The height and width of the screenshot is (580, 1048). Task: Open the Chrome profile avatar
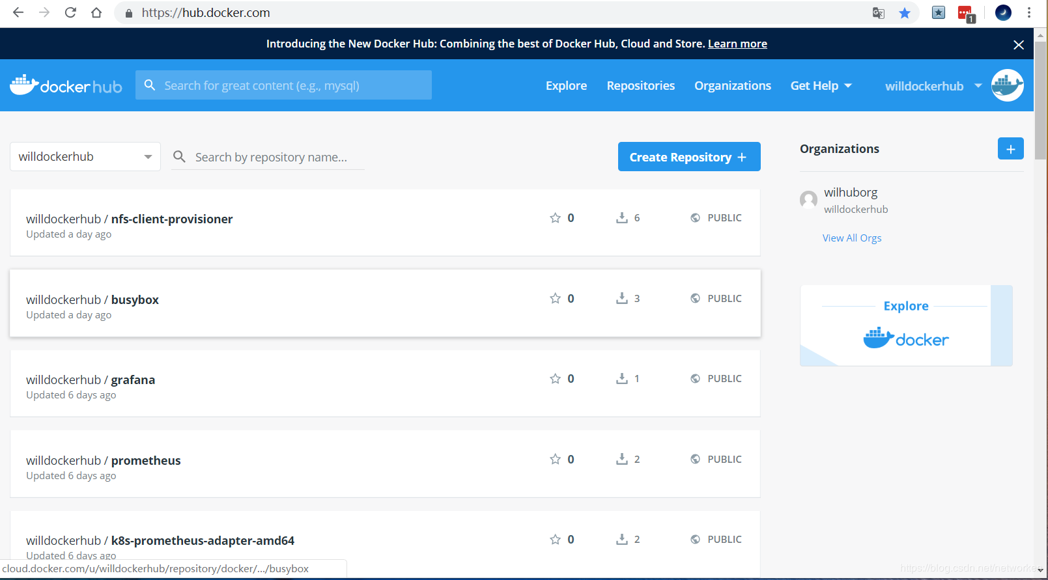click(1003, 12)
